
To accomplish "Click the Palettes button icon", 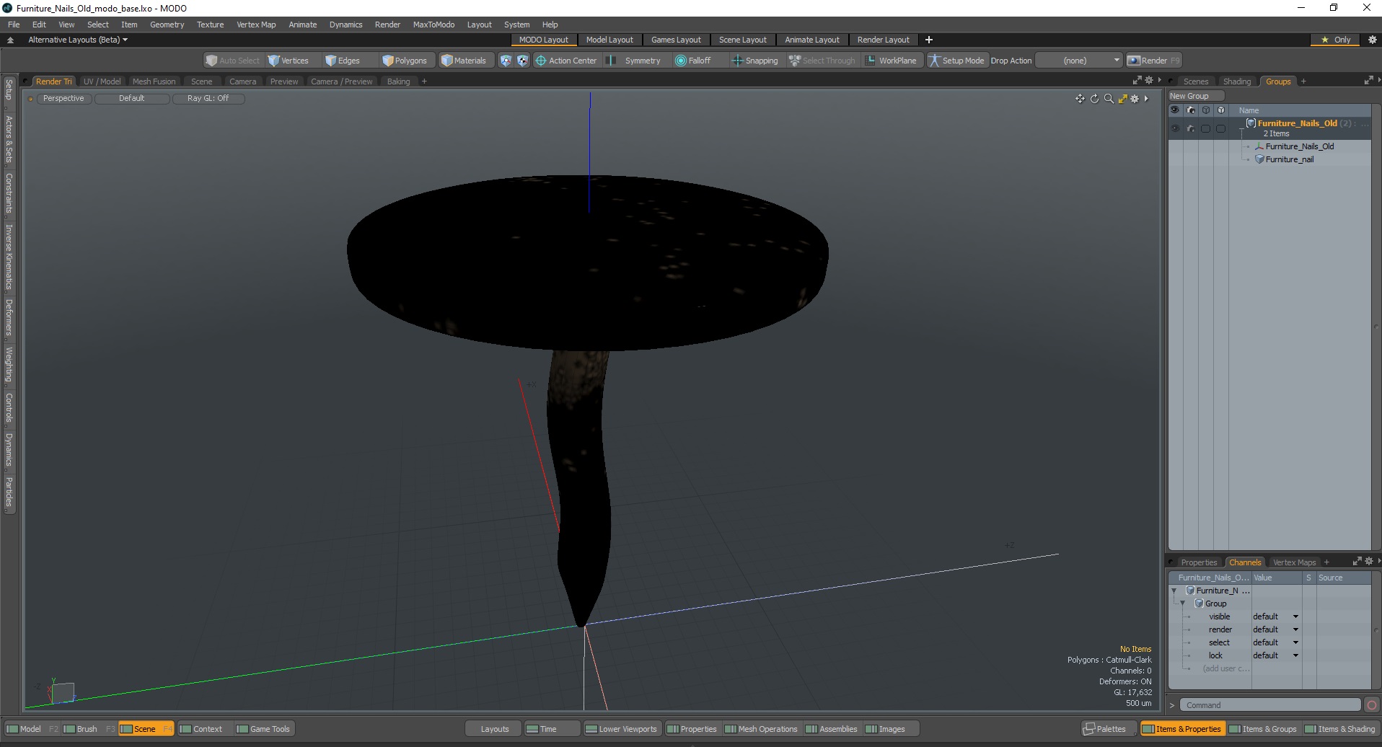I will (x=1089, y=729).
